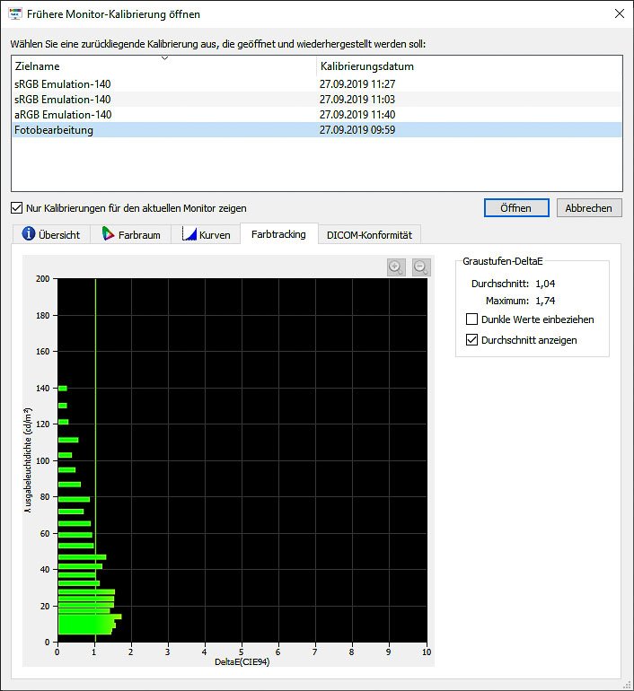The width and height of the screenshot is (634, 691).
Task: Click the Farbraum gamut icon
Action: point(108,233)
